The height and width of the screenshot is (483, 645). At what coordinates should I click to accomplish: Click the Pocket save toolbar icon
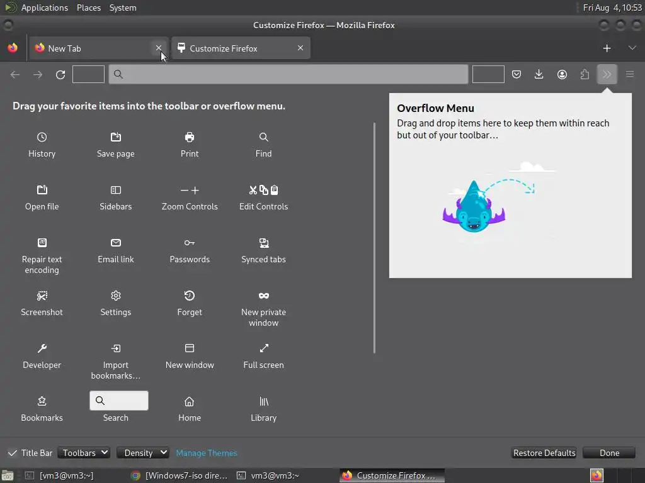(517, 74)
